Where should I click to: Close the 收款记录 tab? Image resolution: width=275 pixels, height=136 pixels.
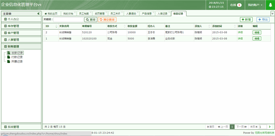tap(185, 12)
